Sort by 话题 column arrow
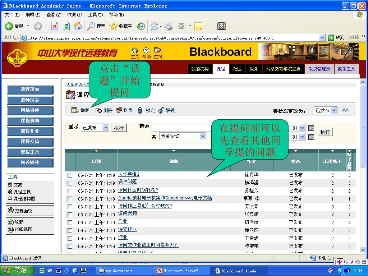Viewport: 368px width, 276px height. pos(174,151)
